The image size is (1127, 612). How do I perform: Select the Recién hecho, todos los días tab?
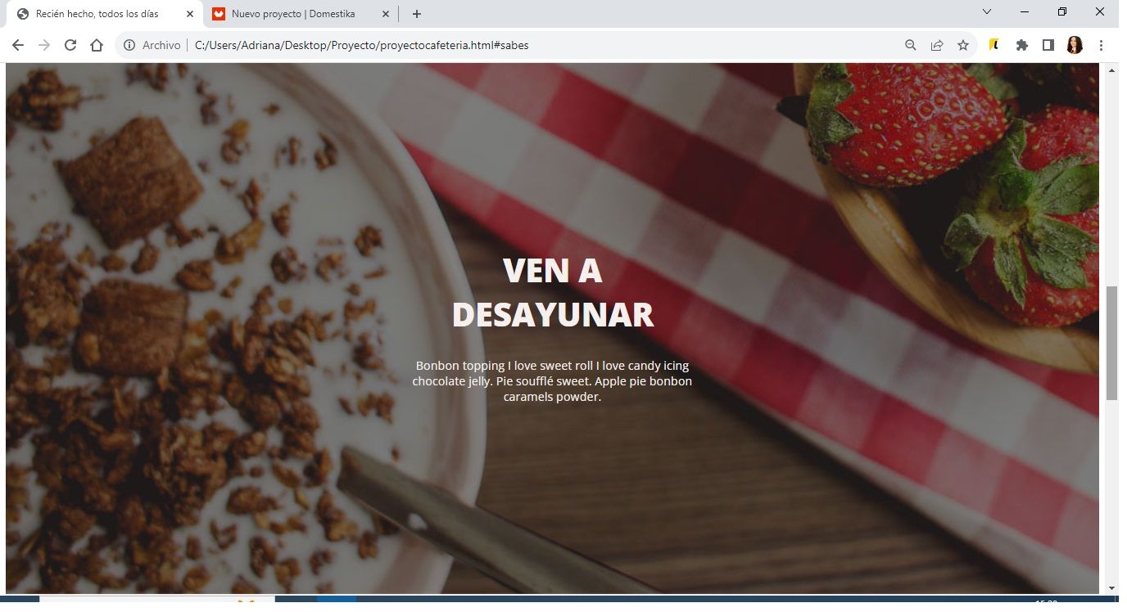97,14
